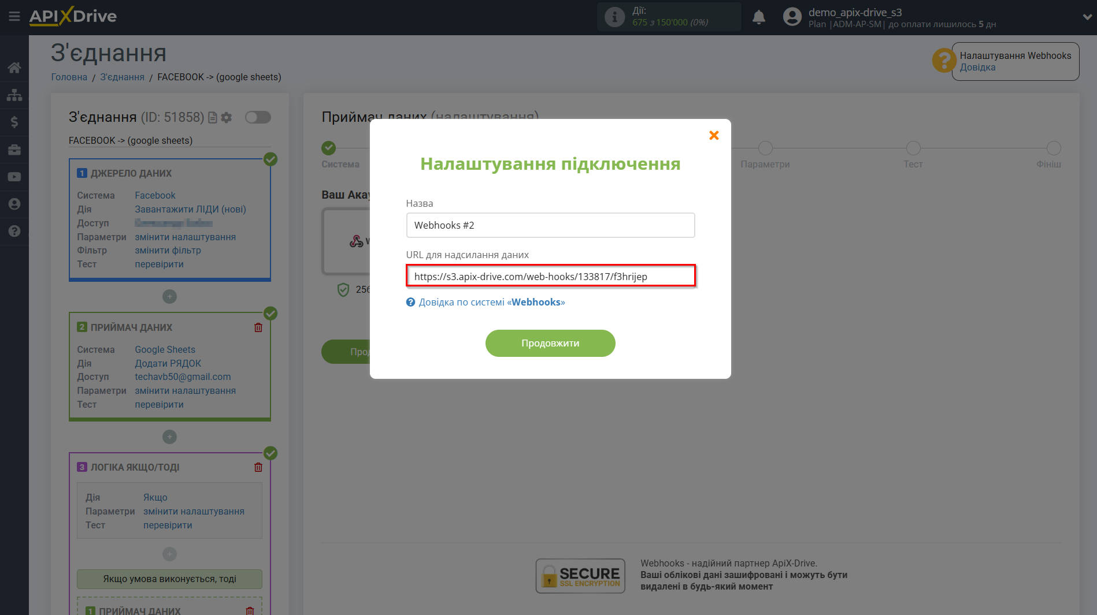The height and width of the screenshot is (615, 1097).
Task: Open the connections sitemap icon in sidebar
Action: (x=14, y=95)
